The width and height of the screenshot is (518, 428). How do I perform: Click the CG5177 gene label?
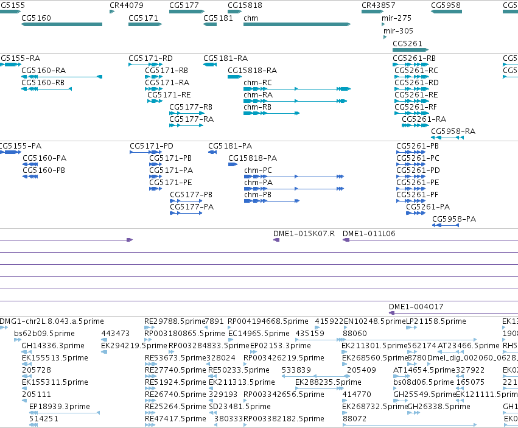184,5
